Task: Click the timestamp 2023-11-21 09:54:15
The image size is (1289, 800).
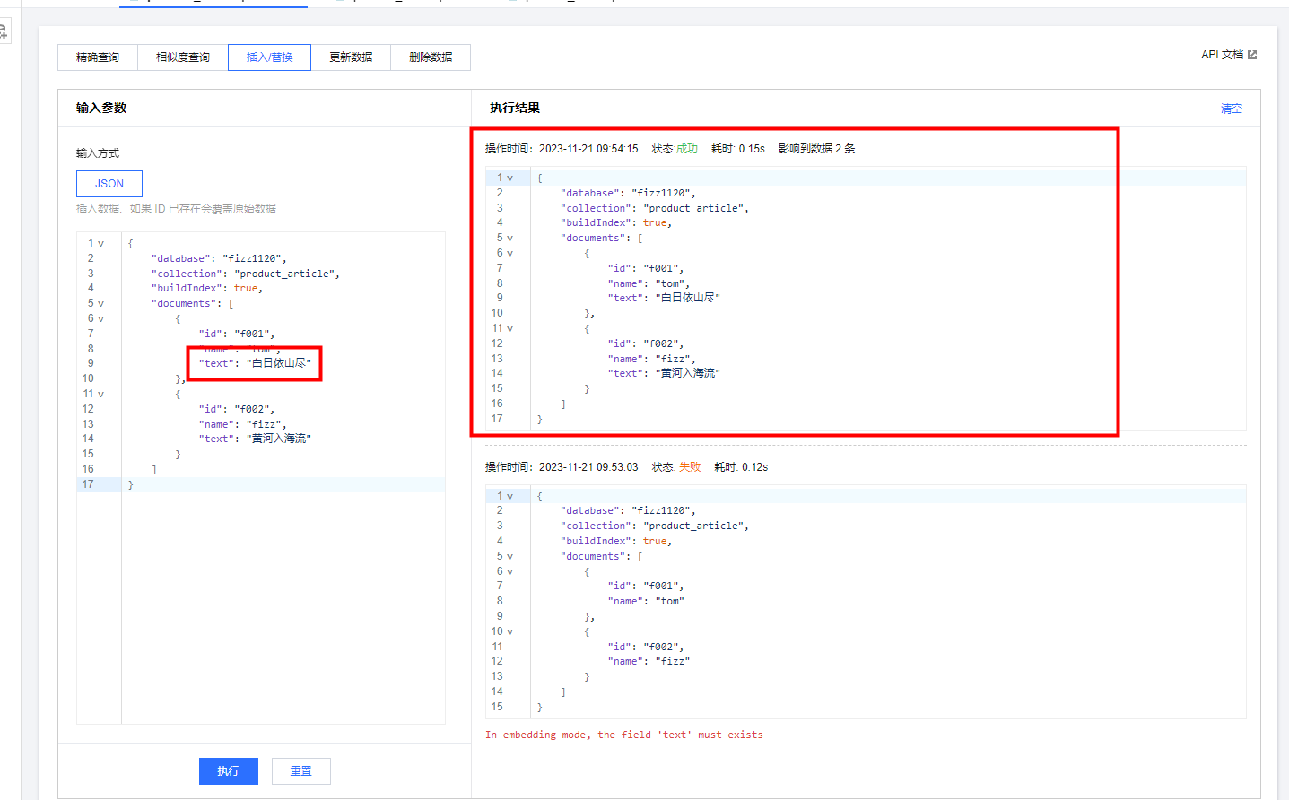Action: (588, 149)
